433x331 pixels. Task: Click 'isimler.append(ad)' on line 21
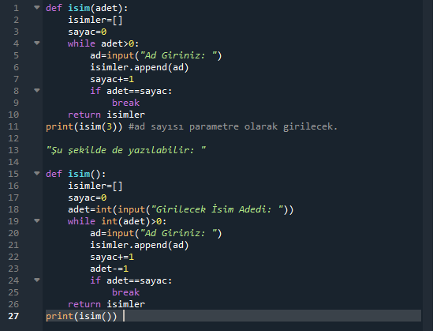[140, 245]
